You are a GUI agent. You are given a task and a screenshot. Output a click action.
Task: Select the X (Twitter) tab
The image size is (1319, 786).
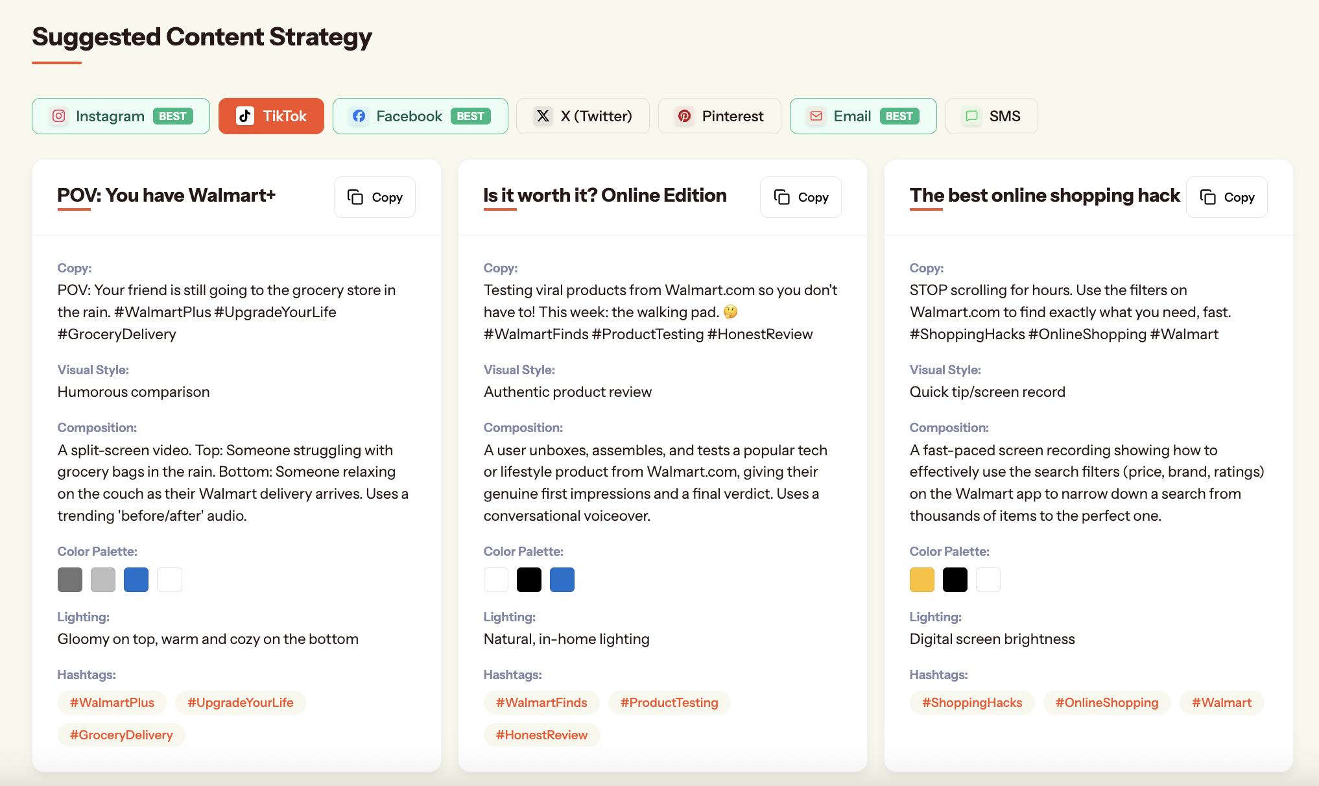point(582,116)
